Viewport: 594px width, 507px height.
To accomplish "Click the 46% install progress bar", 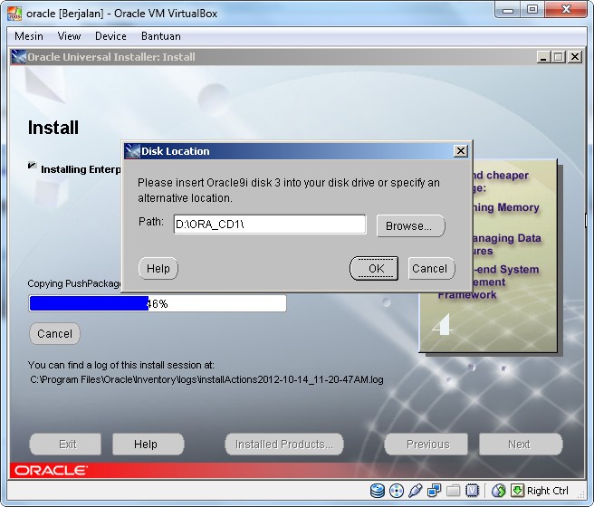I will [x=158, y=303].
